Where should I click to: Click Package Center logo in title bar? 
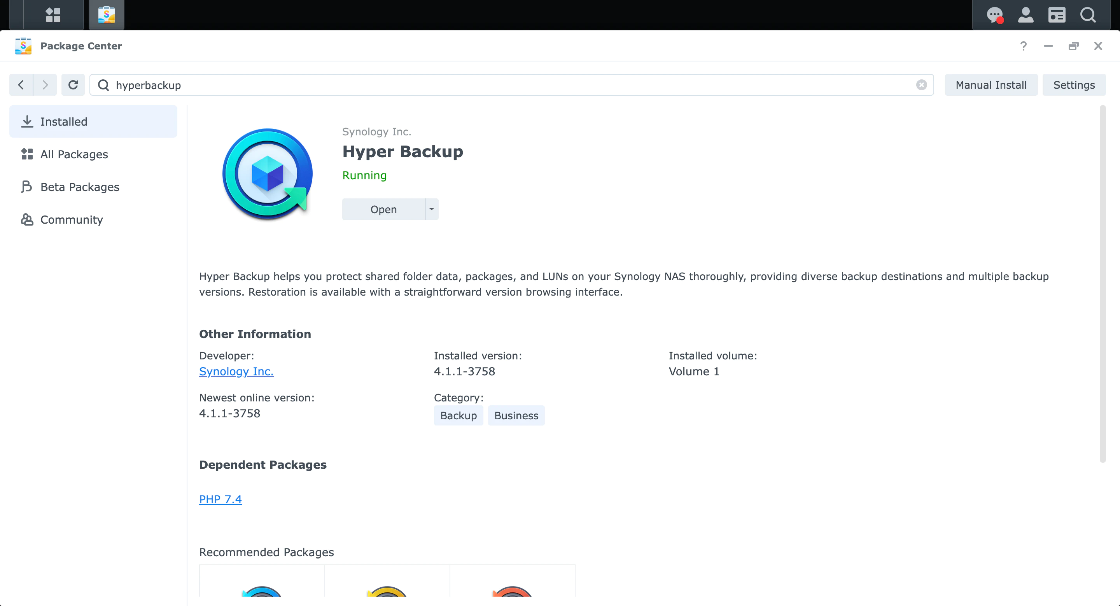(x=23, y=46)
